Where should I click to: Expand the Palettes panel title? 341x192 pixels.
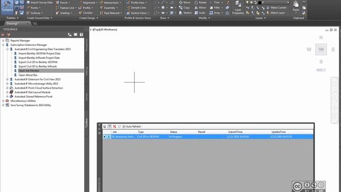point(12,18)
